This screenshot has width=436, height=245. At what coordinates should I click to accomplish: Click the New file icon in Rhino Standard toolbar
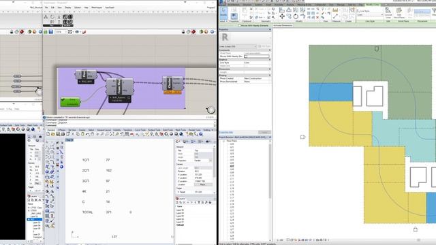coord(48,134)
